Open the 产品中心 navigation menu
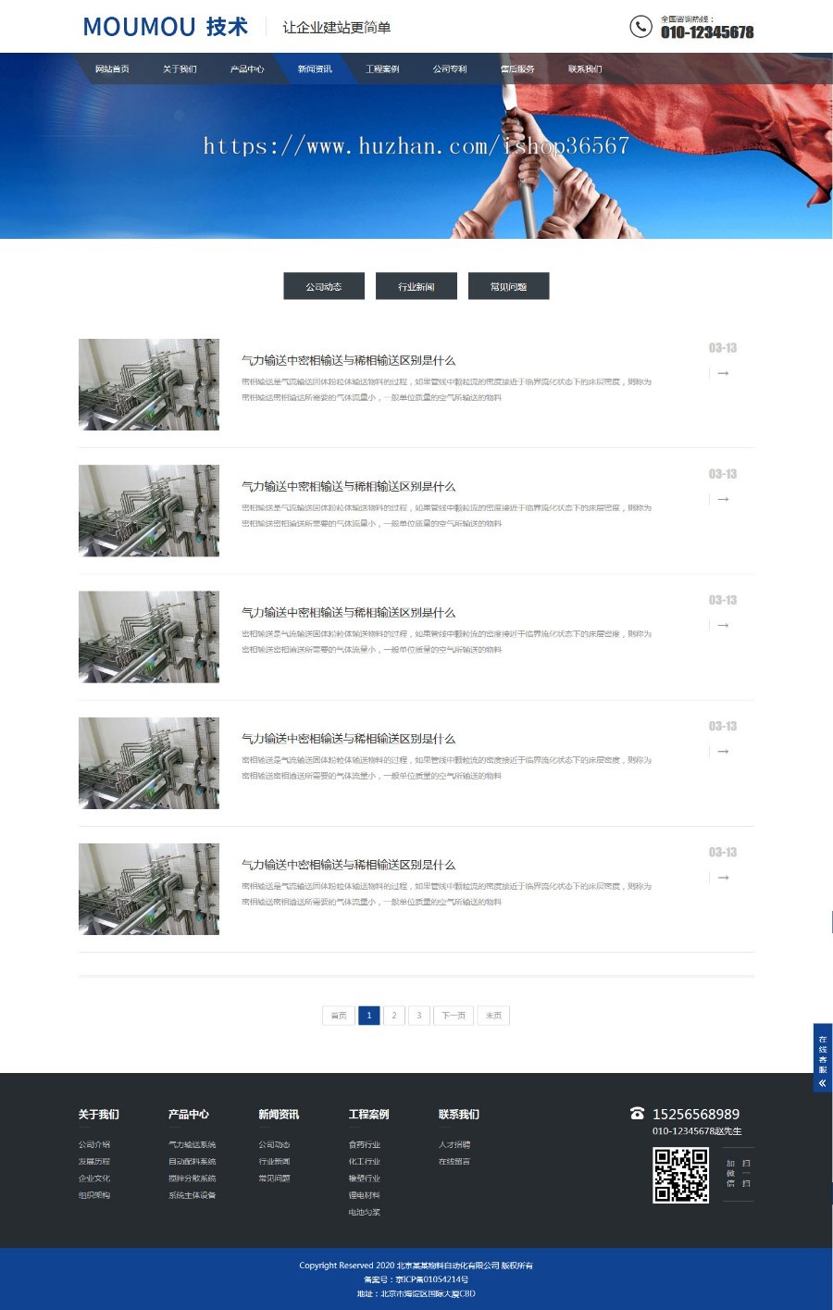This screenshot has height=1310, width=833. pyautogui.click(x=247, y=69)
